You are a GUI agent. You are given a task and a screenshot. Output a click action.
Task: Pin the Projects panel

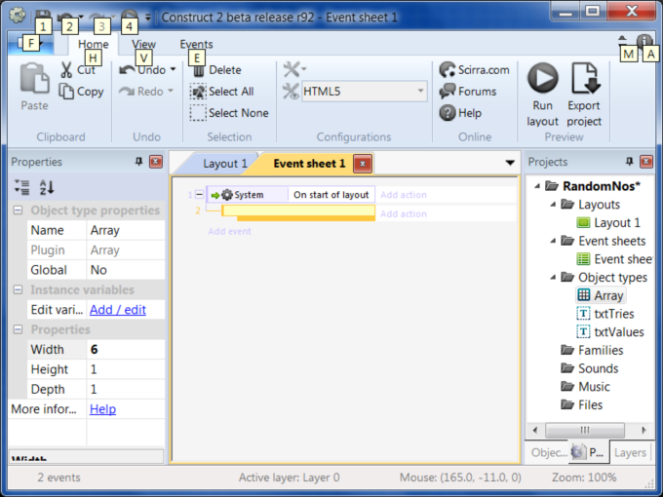point(629,162)
